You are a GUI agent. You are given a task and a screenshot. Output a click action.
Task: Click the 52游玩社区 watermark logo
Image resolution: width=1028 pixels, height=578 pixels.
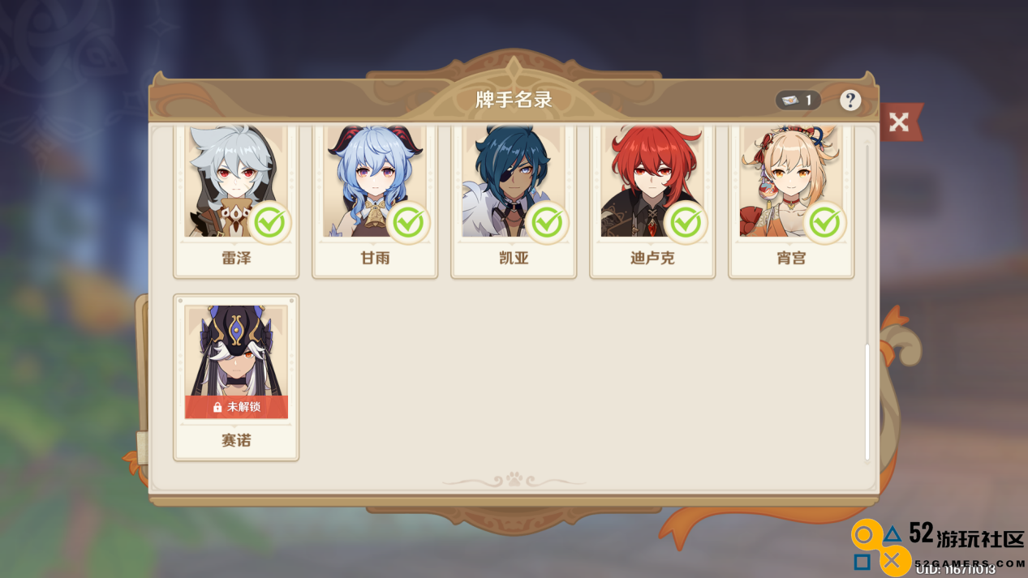939,546
